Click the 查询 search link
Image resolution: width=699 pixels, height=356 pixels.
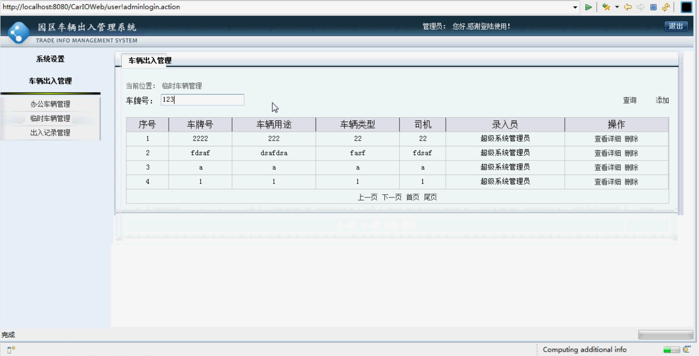point(630,100)
